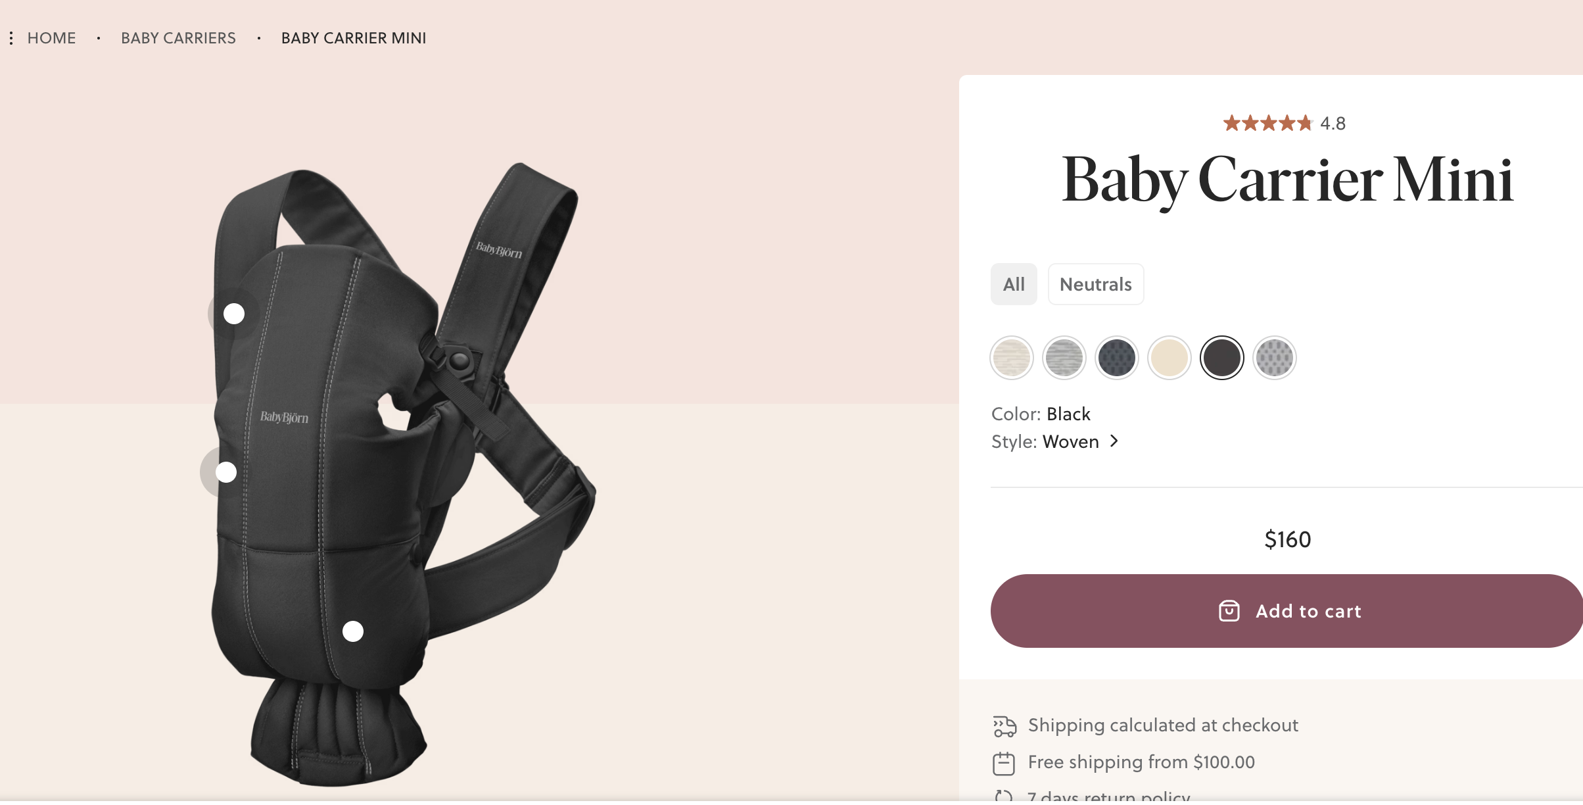This screenshot has width=1583, height=805.
Task: Click the star rating icons
Action: (x=1267, y=123)
